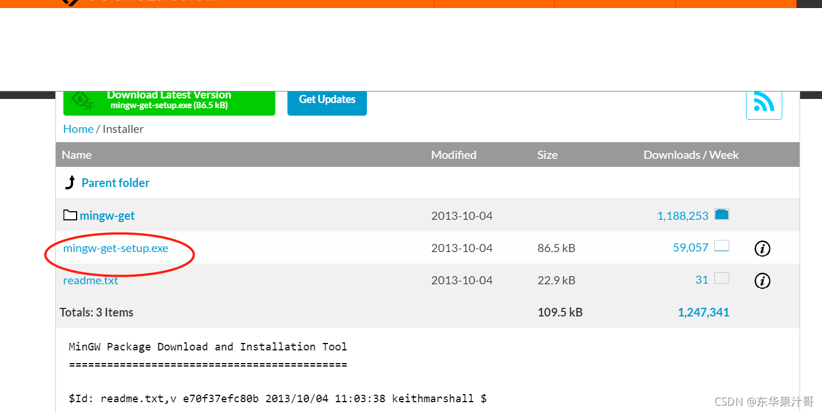Click the info icon beside readme.txt
Screen dimensions: 822x412
pos(762,281)
